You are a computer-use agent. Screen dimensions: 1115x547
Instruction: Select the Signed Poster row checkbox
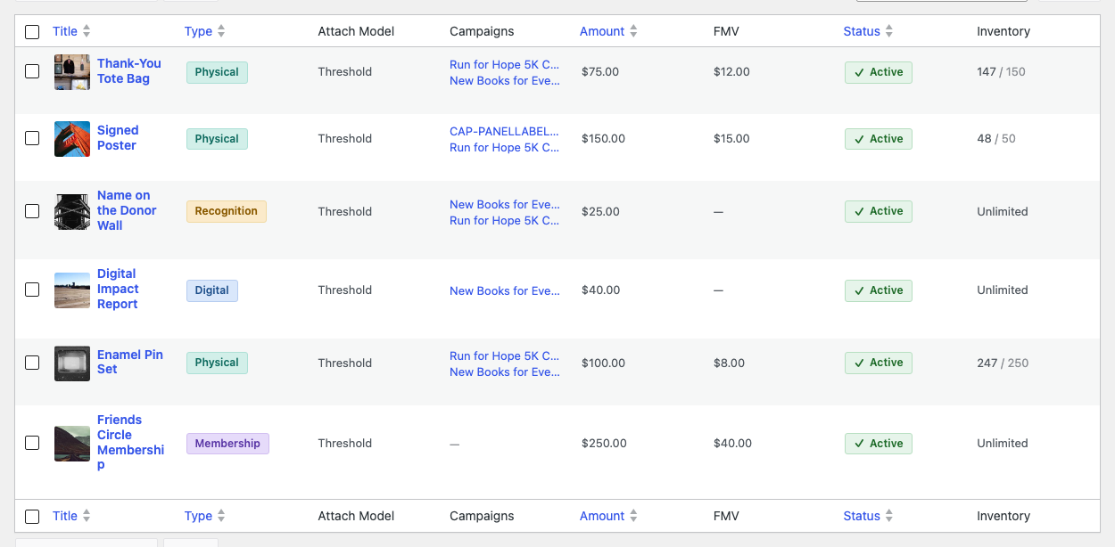point(32,138)
